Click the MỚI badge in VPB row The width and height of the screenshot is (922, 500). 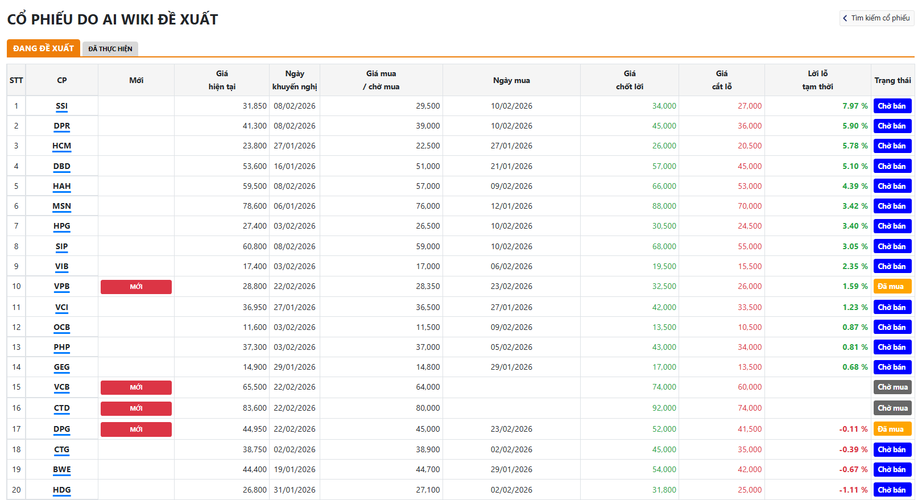136,287
